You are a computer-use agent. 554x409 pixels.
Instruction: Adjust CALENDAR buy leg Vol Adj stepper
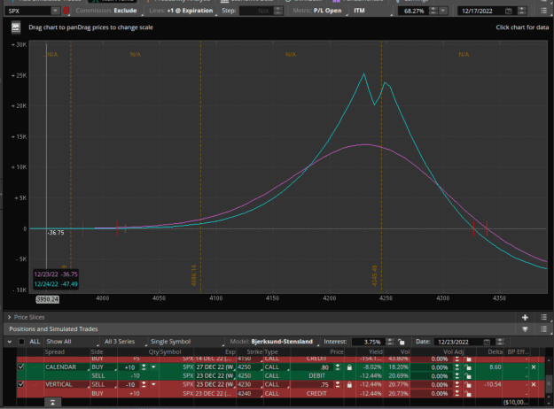[457, 367]
